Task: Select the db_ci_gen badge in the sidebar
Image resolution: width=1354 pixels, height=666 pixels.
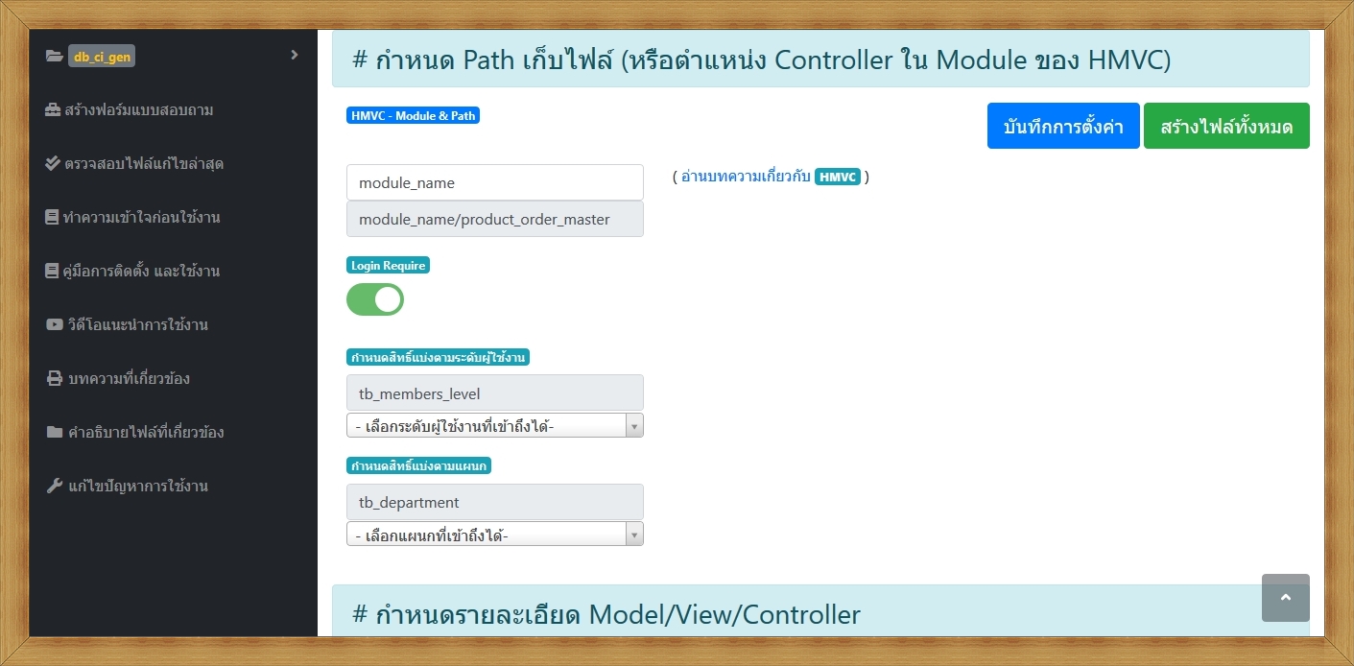Action: [102, 57]
